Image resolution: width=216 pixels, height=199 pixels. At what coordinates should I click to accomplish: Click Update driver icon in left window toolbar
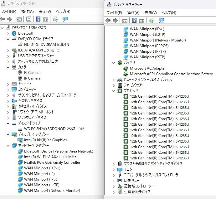click(55, 19)
